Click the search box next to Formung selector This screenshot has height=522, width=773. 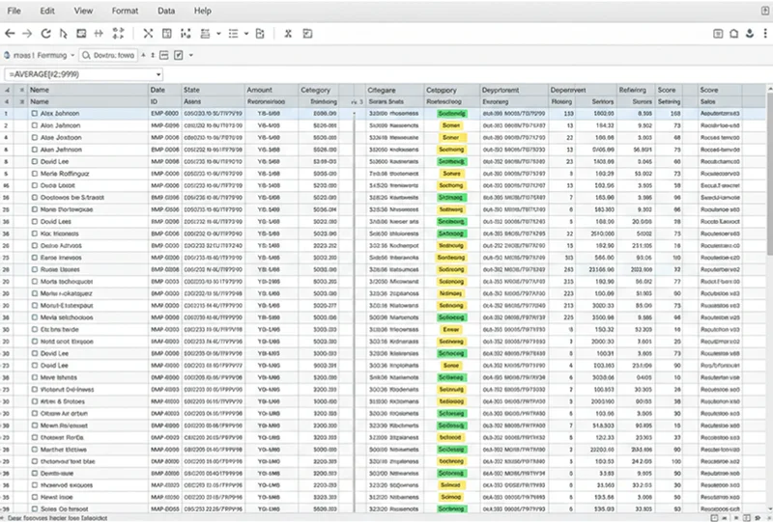click(x=108, y=55)
